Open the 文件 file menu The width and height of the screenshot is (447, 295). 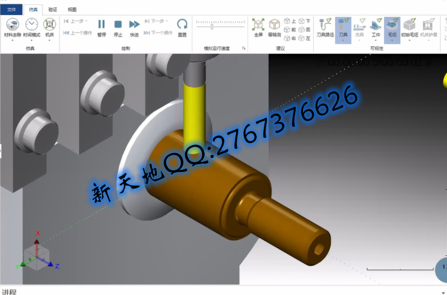(x=11, y=9)
